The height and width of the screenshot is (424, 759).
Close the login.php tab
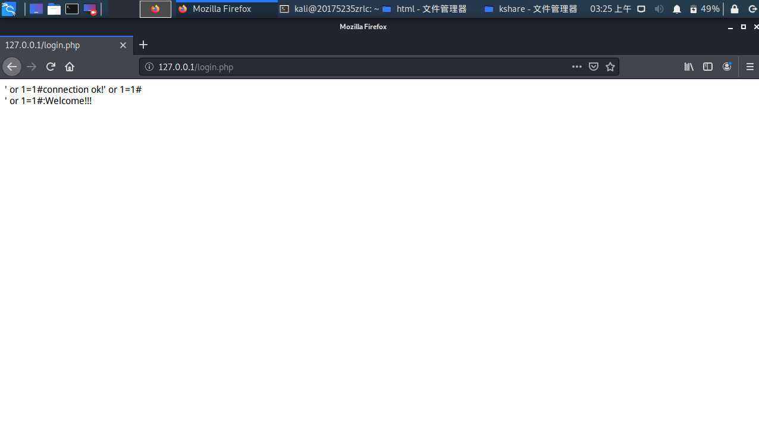[x=123, y=45]
